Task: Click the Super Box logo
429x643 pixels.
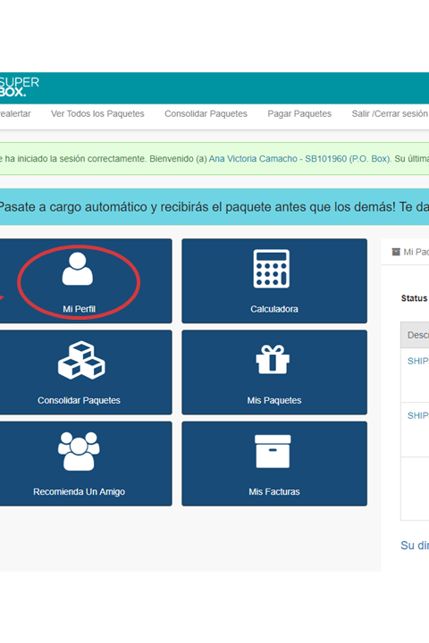Action: point(19,87)
